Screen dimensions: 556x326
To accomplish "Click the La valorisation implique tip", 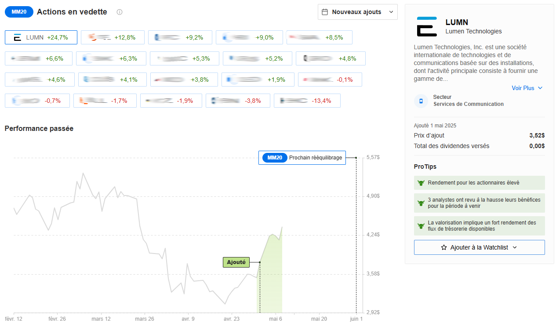I will (479, 226).
